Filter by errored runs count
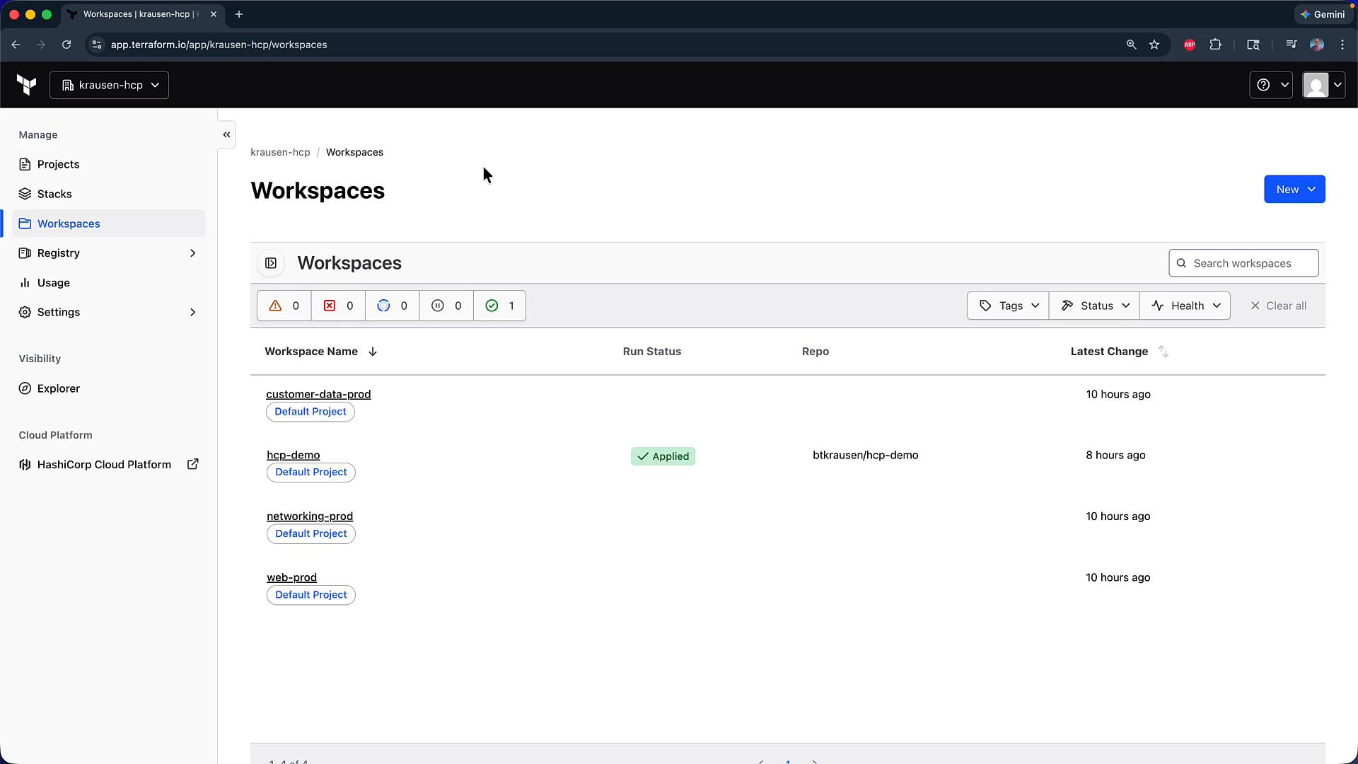The width and height of the screenshot is (1358, 764). (x=338, y=306)
